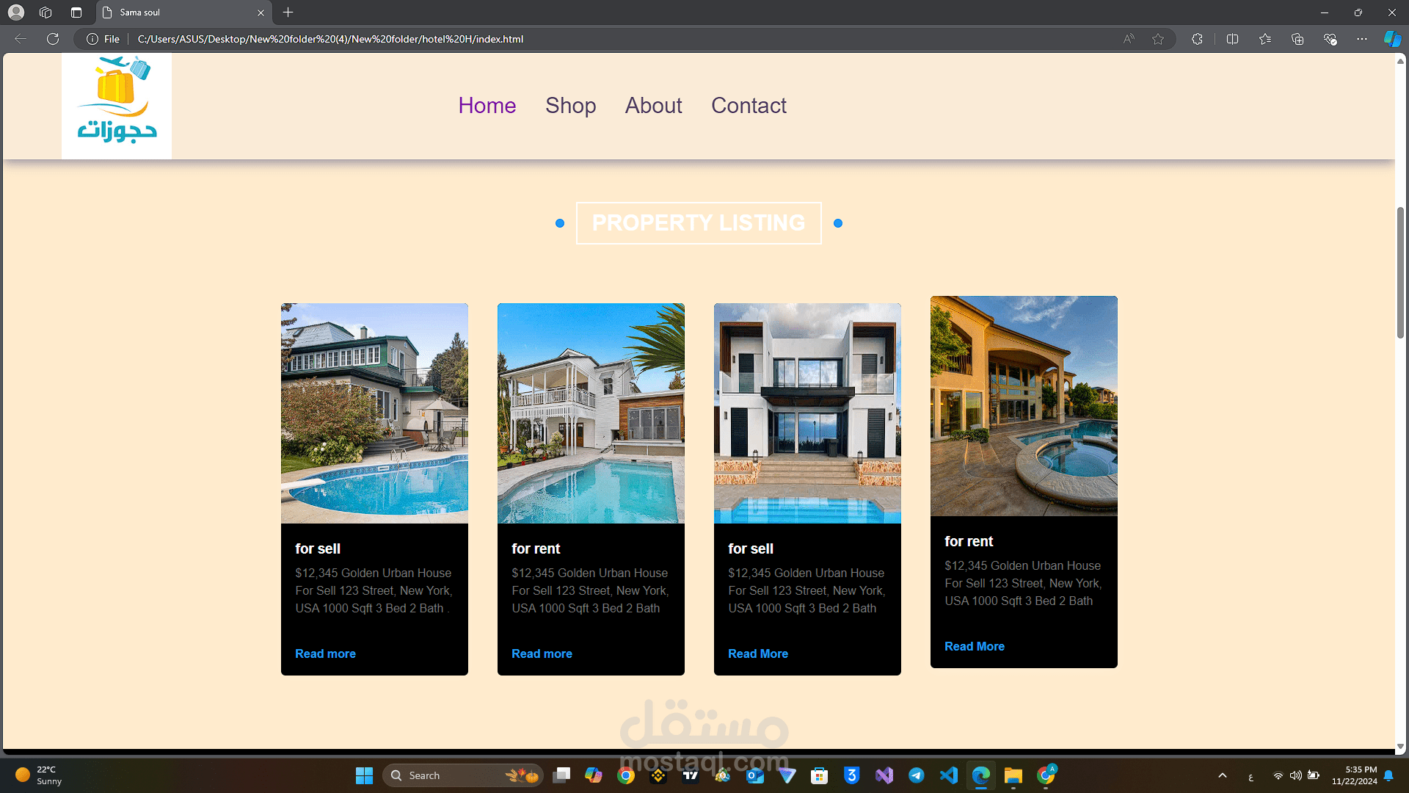Go to the Home nav link
Viewport: 1409px width, 793px height.
[487, 106]
